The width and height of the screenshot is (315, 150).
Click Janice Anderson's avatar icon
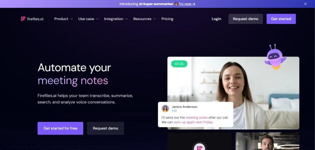165,109
